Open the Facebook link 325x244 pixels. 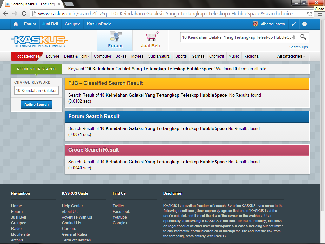click(x=121, y=212)
